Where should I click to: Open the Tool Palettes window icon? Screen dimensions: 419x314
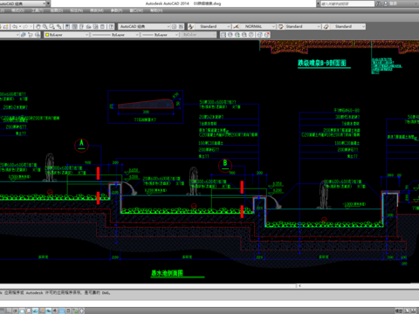[81, 26]
